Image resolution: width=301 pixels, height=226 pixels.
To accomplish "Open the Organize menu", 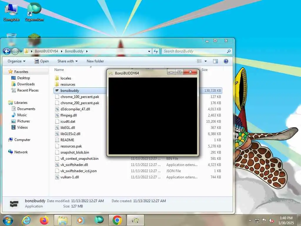I will [x=16, y=61].
